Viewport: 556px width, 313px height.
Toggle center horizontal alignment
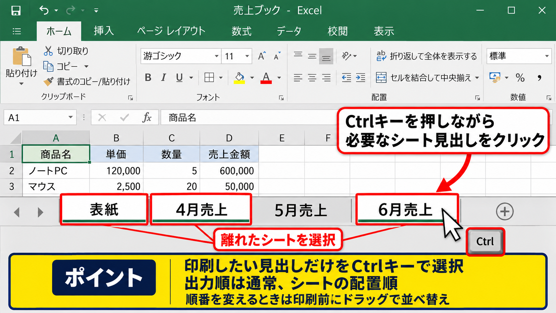point(312,78)
